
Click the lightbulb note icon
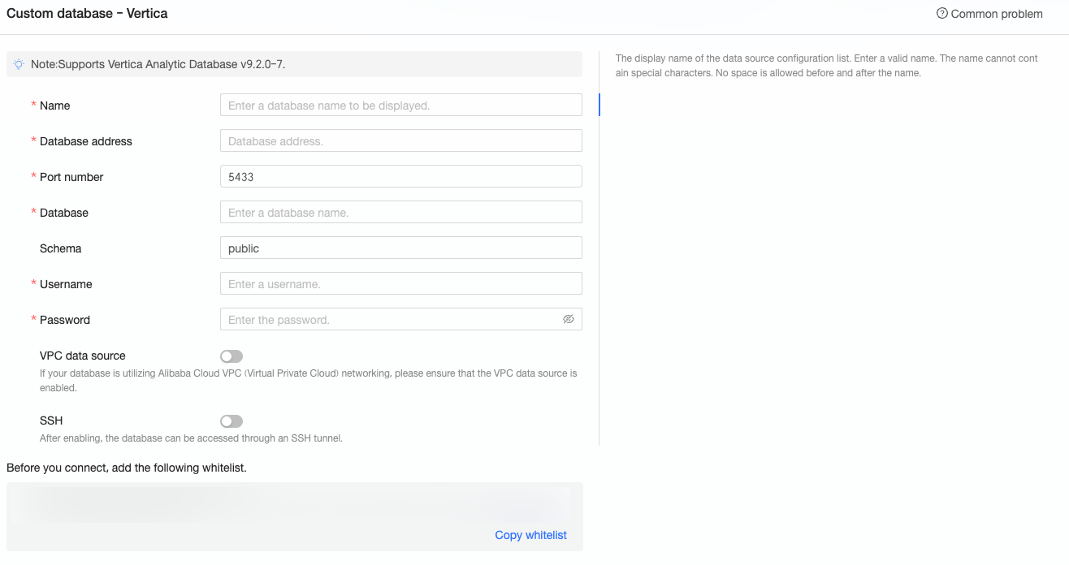tap(19, 64)
